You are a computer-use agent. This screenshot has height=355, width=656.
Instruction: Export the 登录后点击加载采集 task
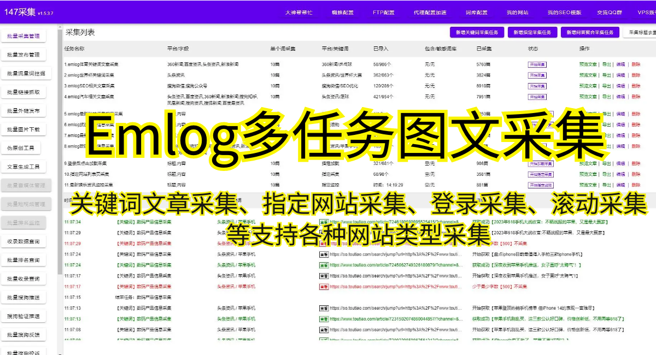coord(606,163)
